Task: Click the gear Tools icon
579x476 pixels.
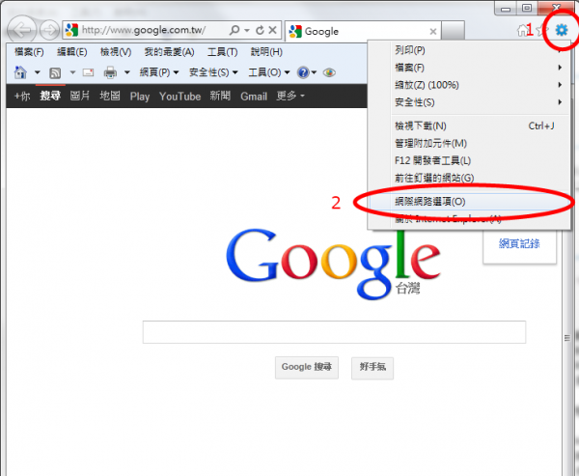Action: pos(561,31)
